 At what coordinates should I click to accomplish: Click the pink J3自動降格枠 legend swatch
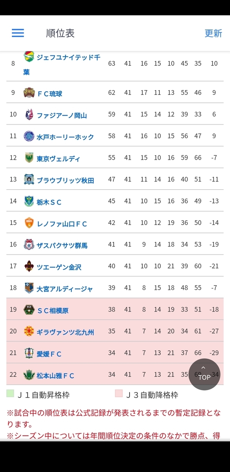click(119, 393)
